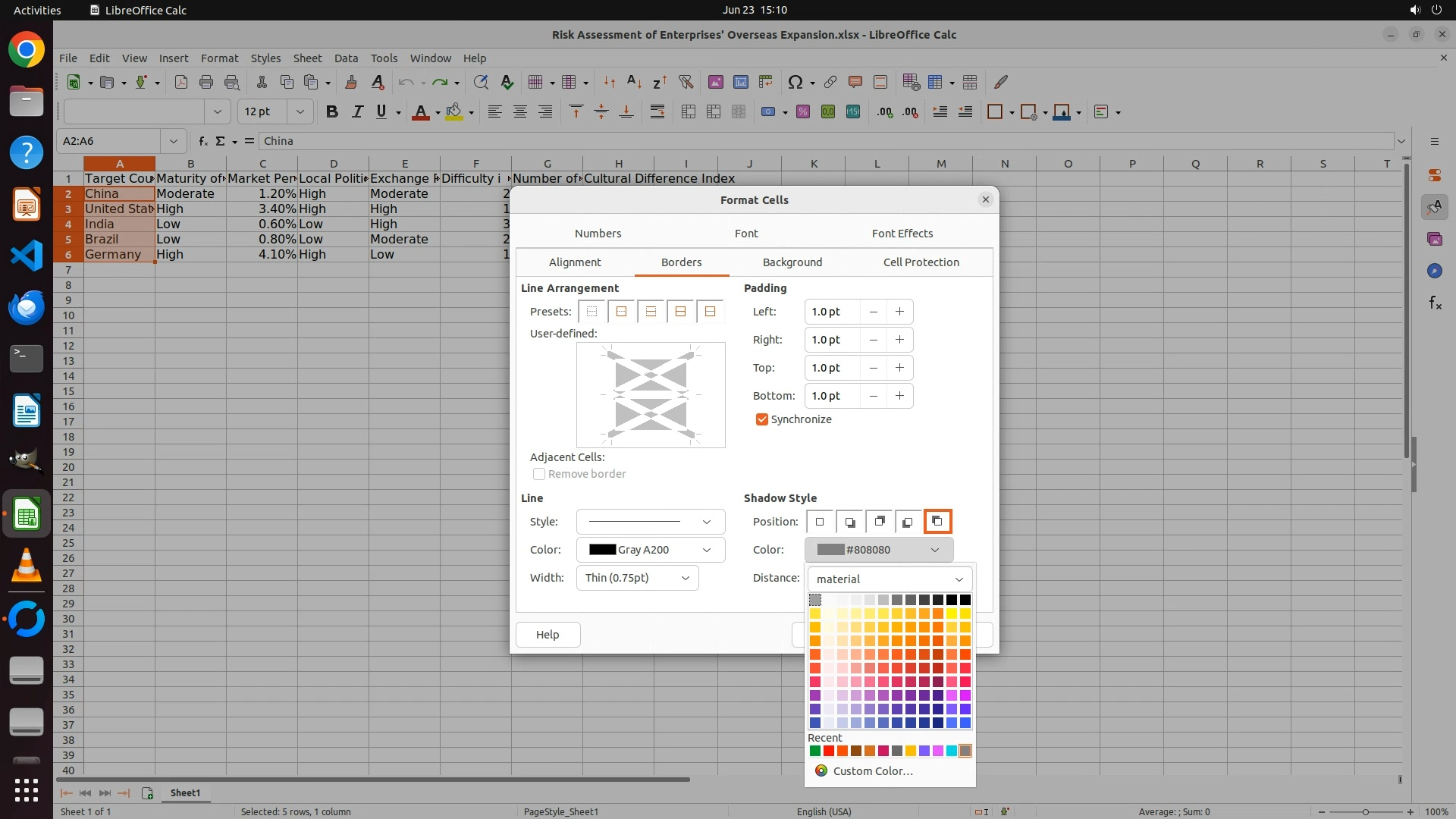Image resolution: width=1456 pixels, height=819 pixels.
Task: Click the Center Horizontally alignment icon
Action: [520, 111]
